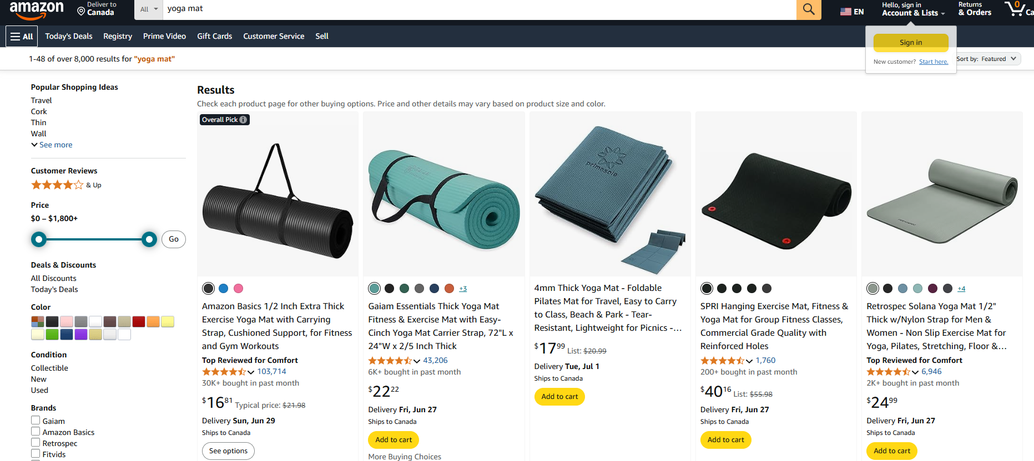Open Returns & Orders
Image resolution: width=1034 pixels, height=461 pixels.
coord(974,8)
